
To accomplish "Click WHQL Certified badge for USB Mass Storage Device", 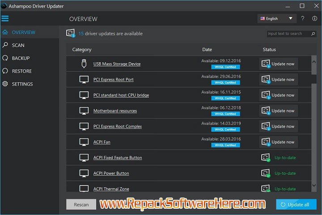I will coord(225,67).
